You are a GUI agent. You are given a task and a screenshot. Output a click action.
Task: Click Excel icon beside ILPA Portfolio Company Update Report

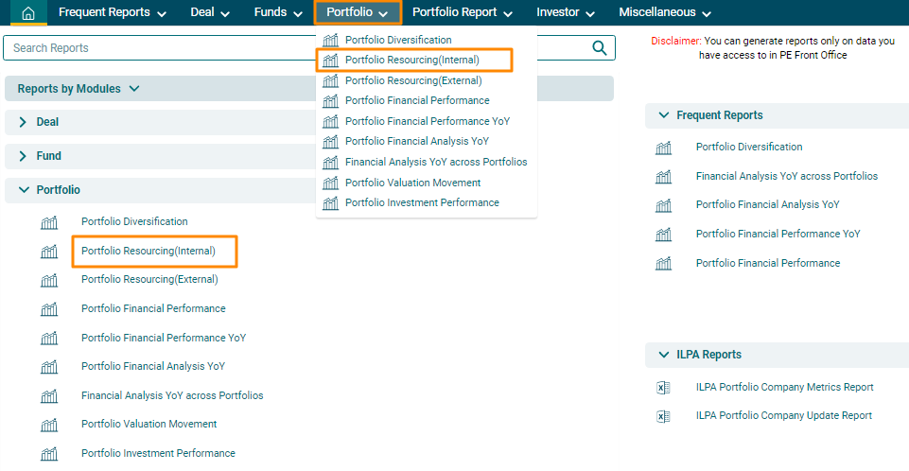(663, 416)
